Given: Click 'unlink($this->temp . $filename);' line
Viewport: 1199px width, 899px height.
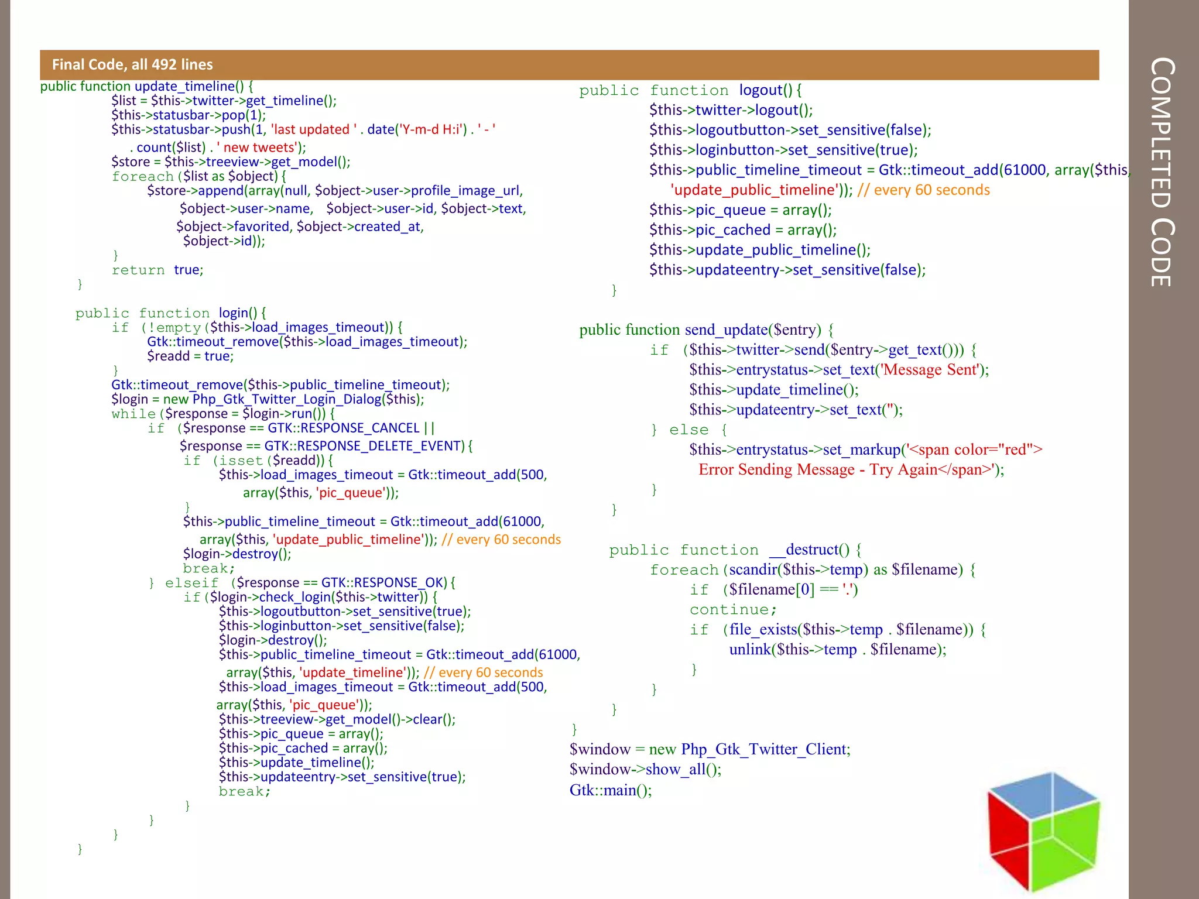Looking at the screenshot, I should tap(838, 650).
